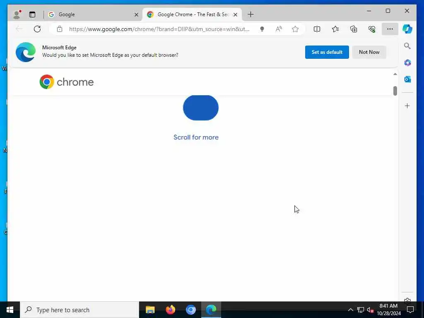Screen dimensions: 424x318
Task: Minimize the Edge window
Action: tap(369, 11)
